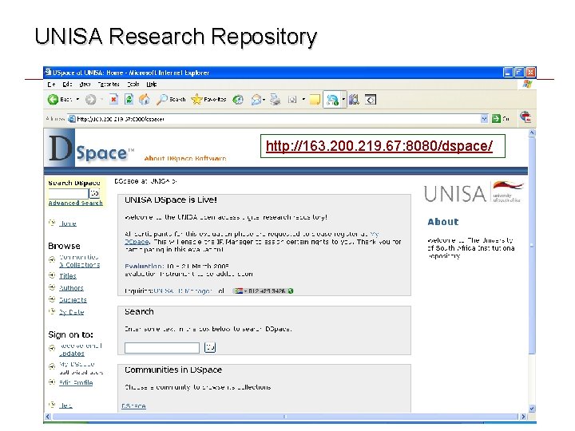Open the Advanced Search link

tap(76, 203)
